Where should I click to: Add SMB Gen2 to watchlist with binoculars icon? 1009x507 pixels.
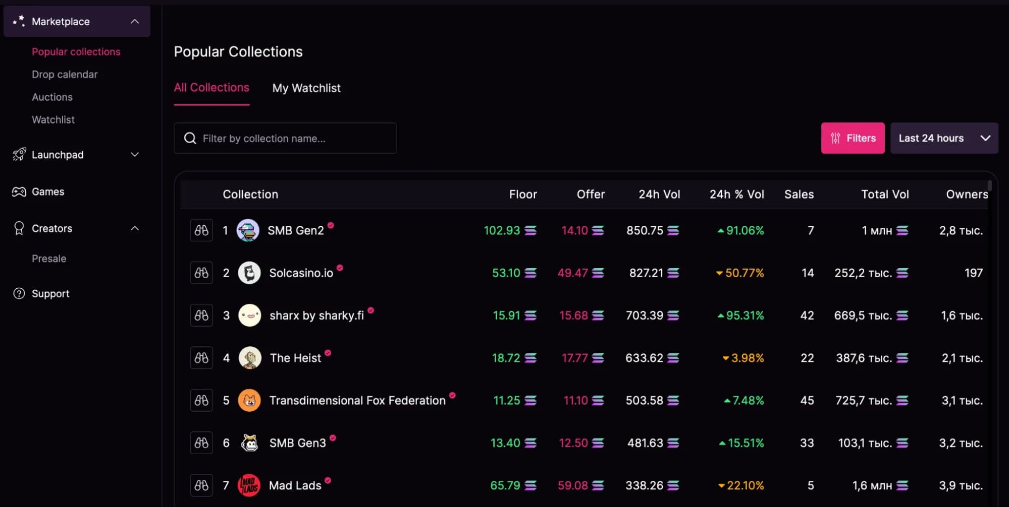201,230
